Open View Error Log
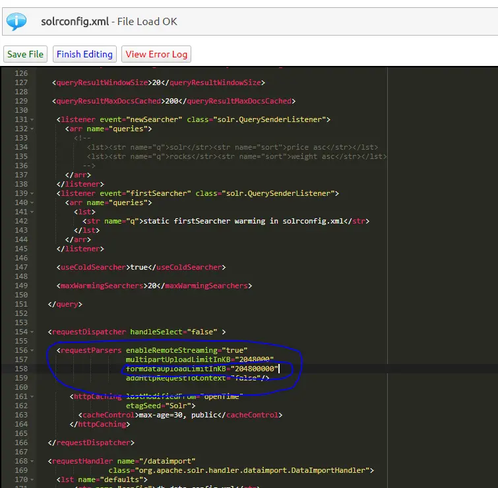The width and height of the screenshot is (498, 488). click(x=156, y=54)
